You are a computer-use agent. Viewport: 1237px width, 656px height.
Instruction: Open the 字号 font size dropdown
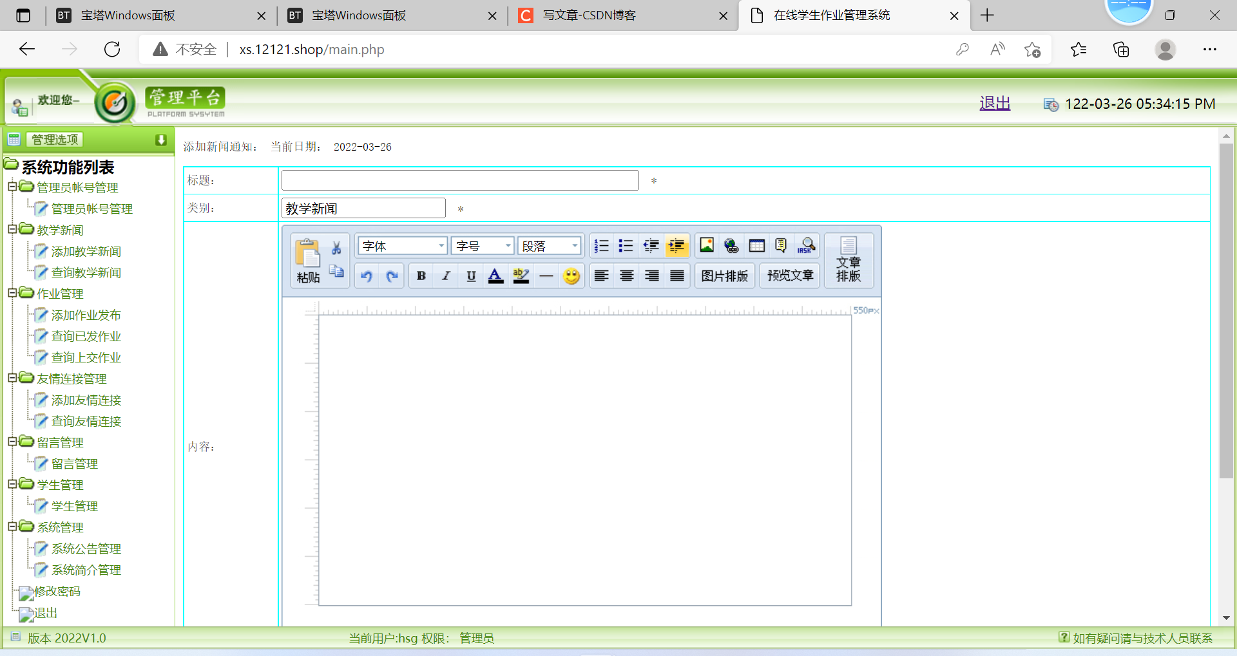[x=483, y=246]
